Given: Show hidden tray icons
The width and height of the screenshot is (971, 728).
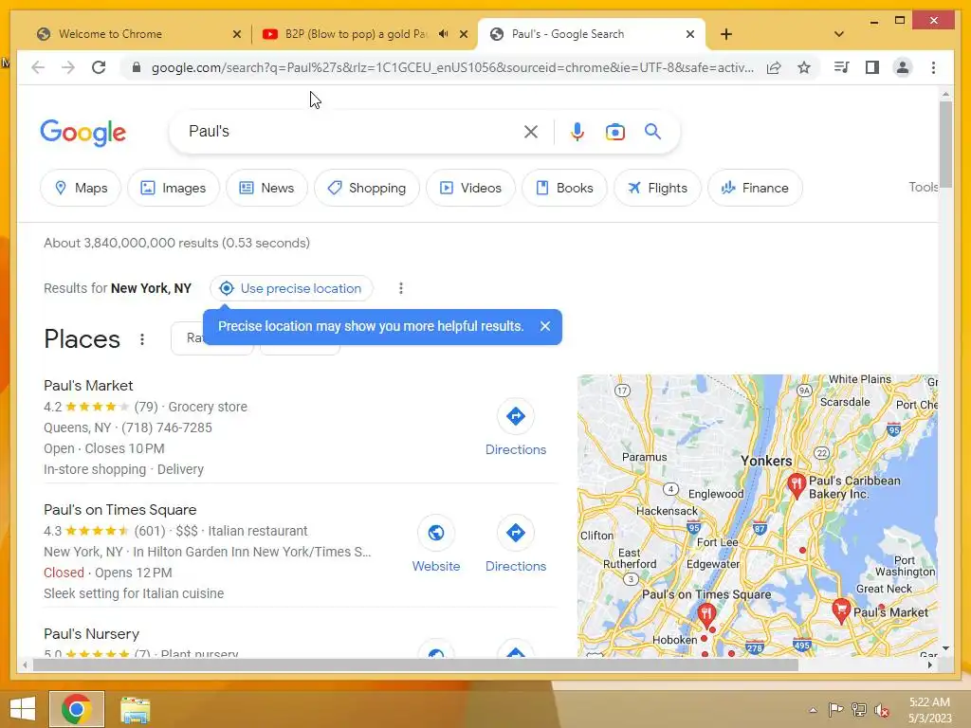Looking at the screenshot, I should 813,710.
